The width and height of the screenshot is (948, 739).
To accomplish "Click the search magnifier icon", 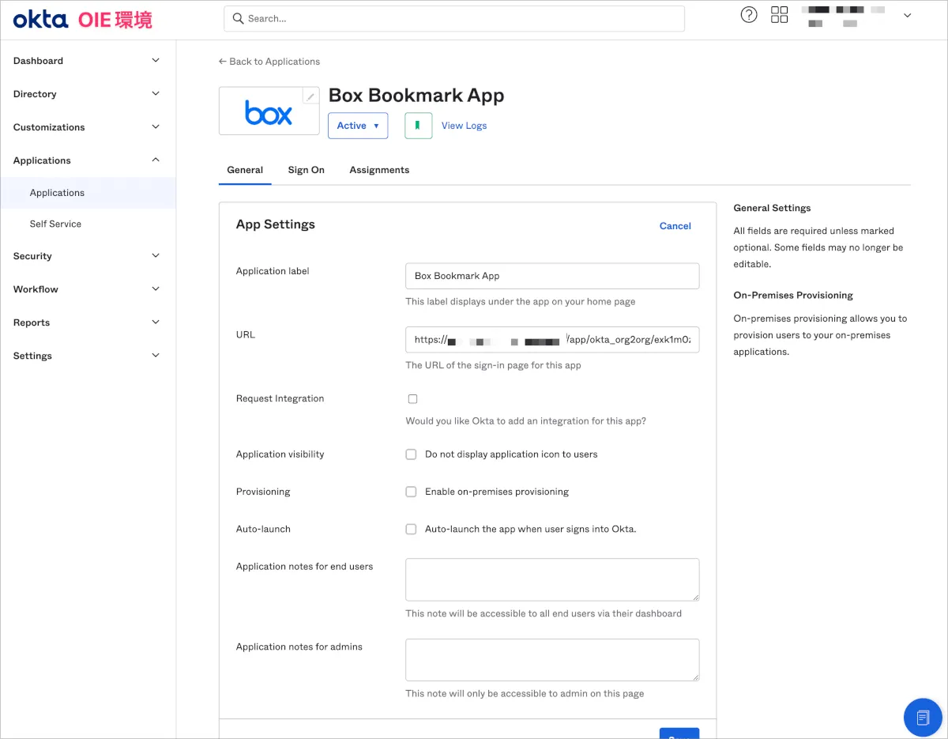I will pos(238,19).
